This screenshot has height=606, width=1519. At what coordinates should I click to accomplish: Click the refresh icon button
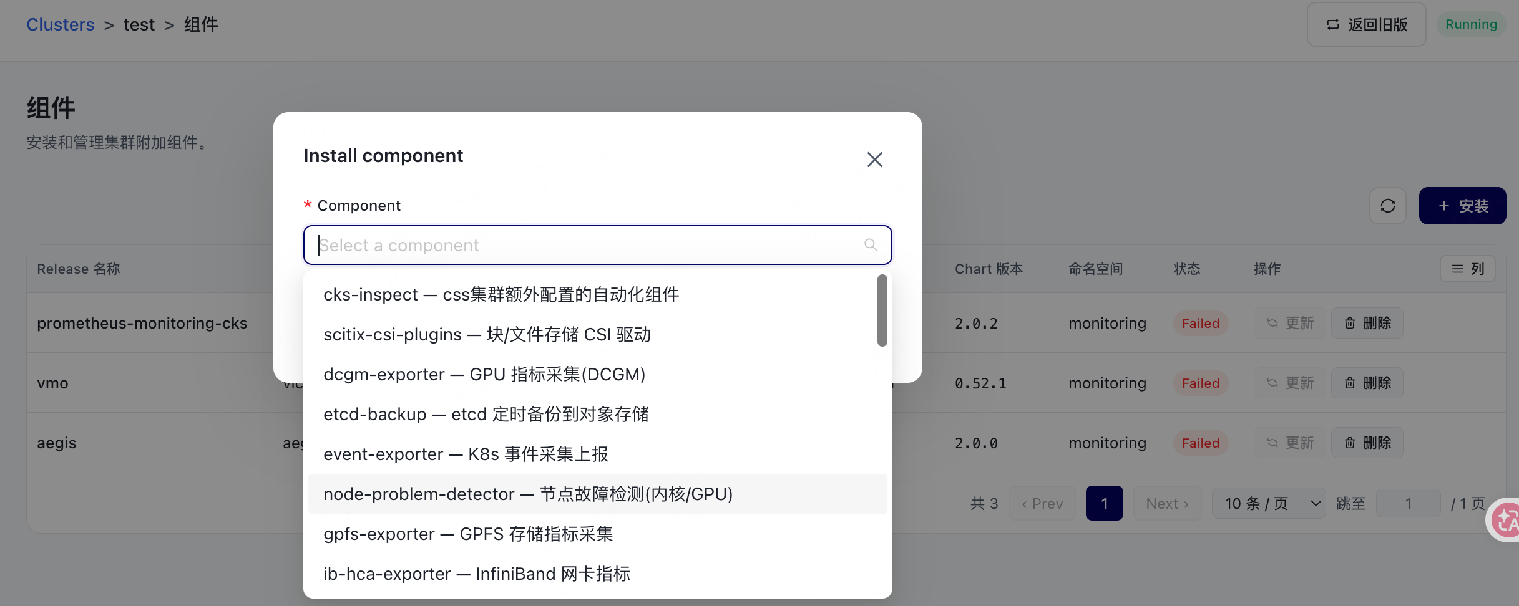pyautogui.click(x=1387, y=206)
